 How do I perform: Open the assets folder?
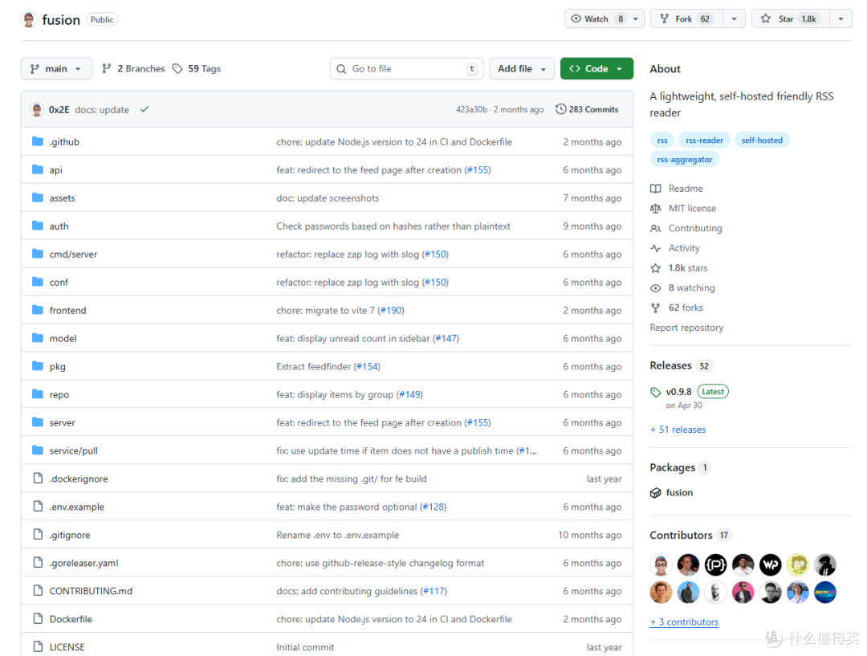tap(62, 198)
